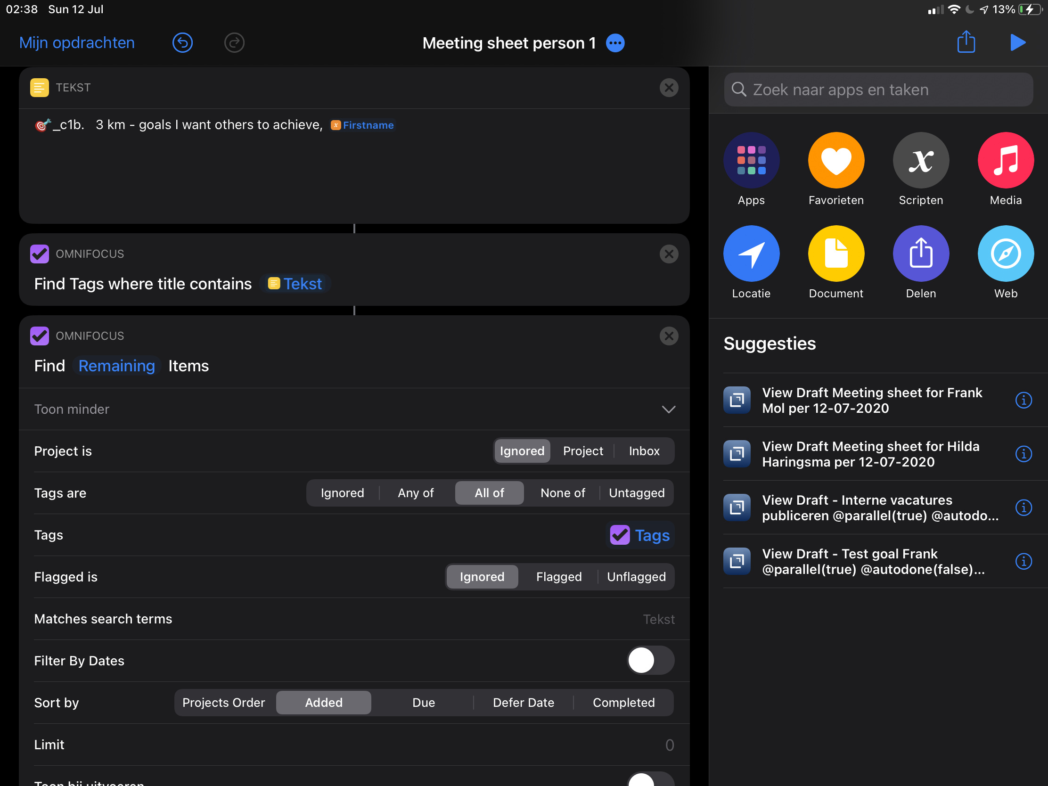
Task: Open the Document category
Action: (836, 262)
